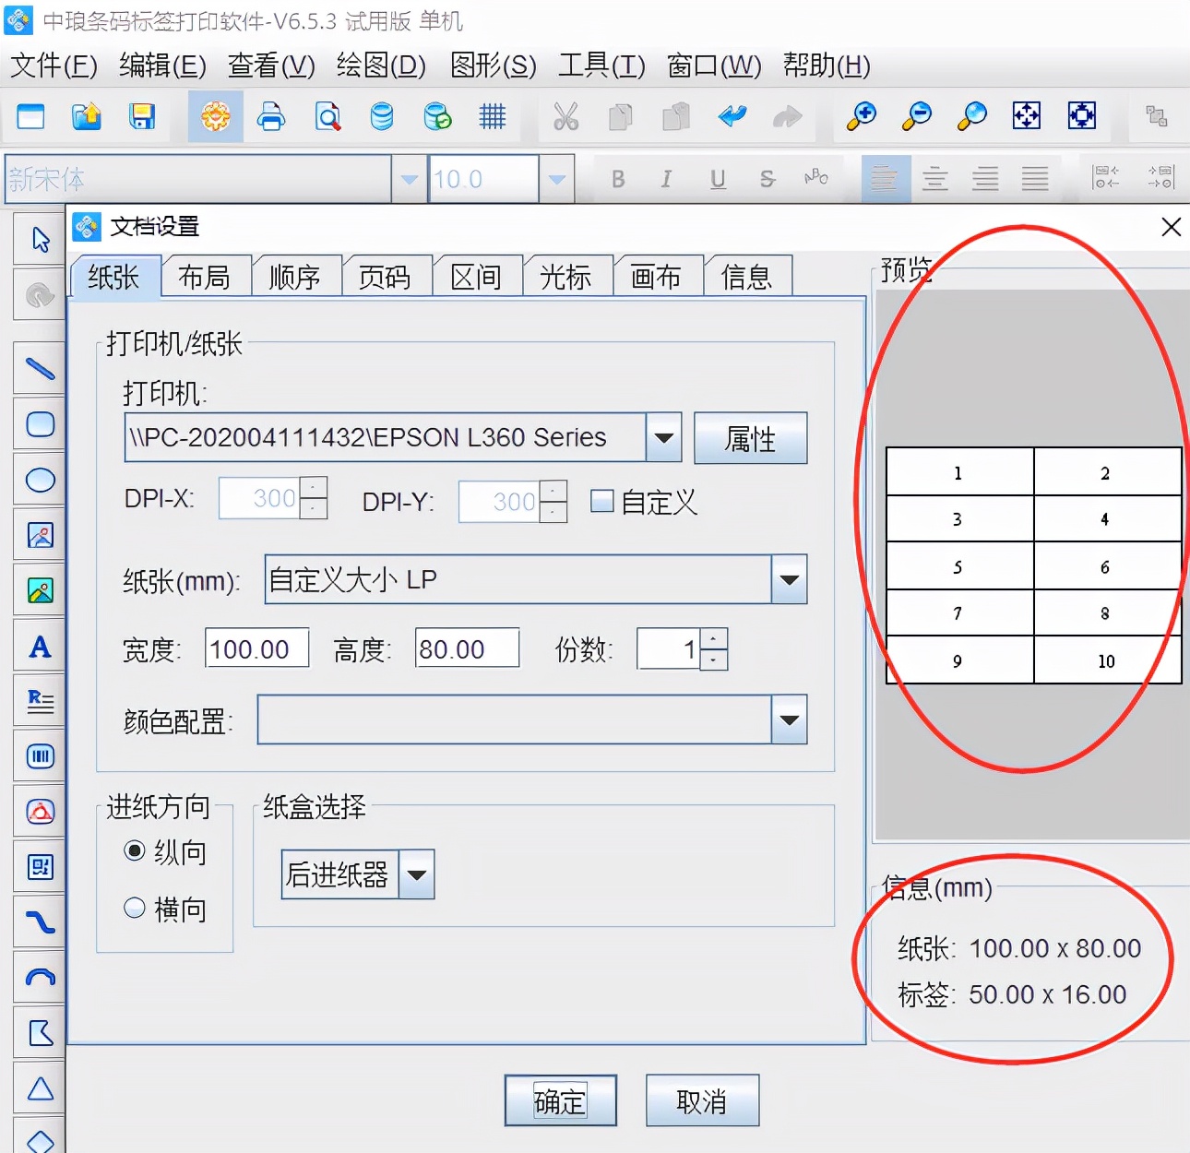
Task: Click the Redo arrow icon
Action: point(787,116)
